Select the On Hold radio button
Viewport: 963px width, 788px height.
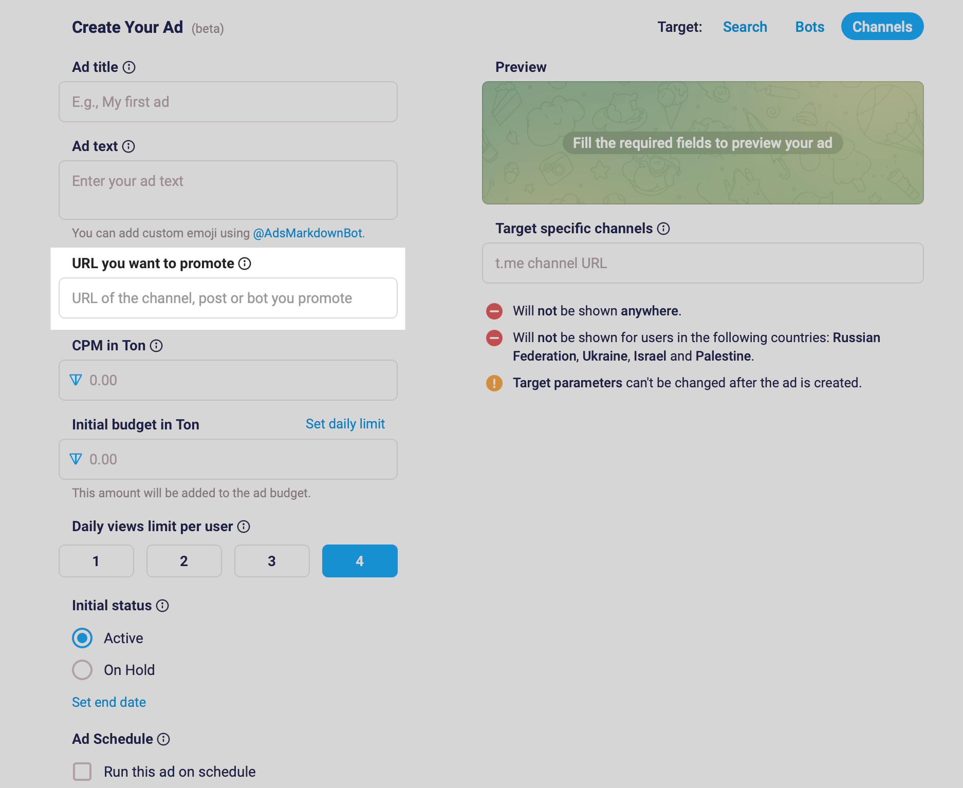coord(82,670)
